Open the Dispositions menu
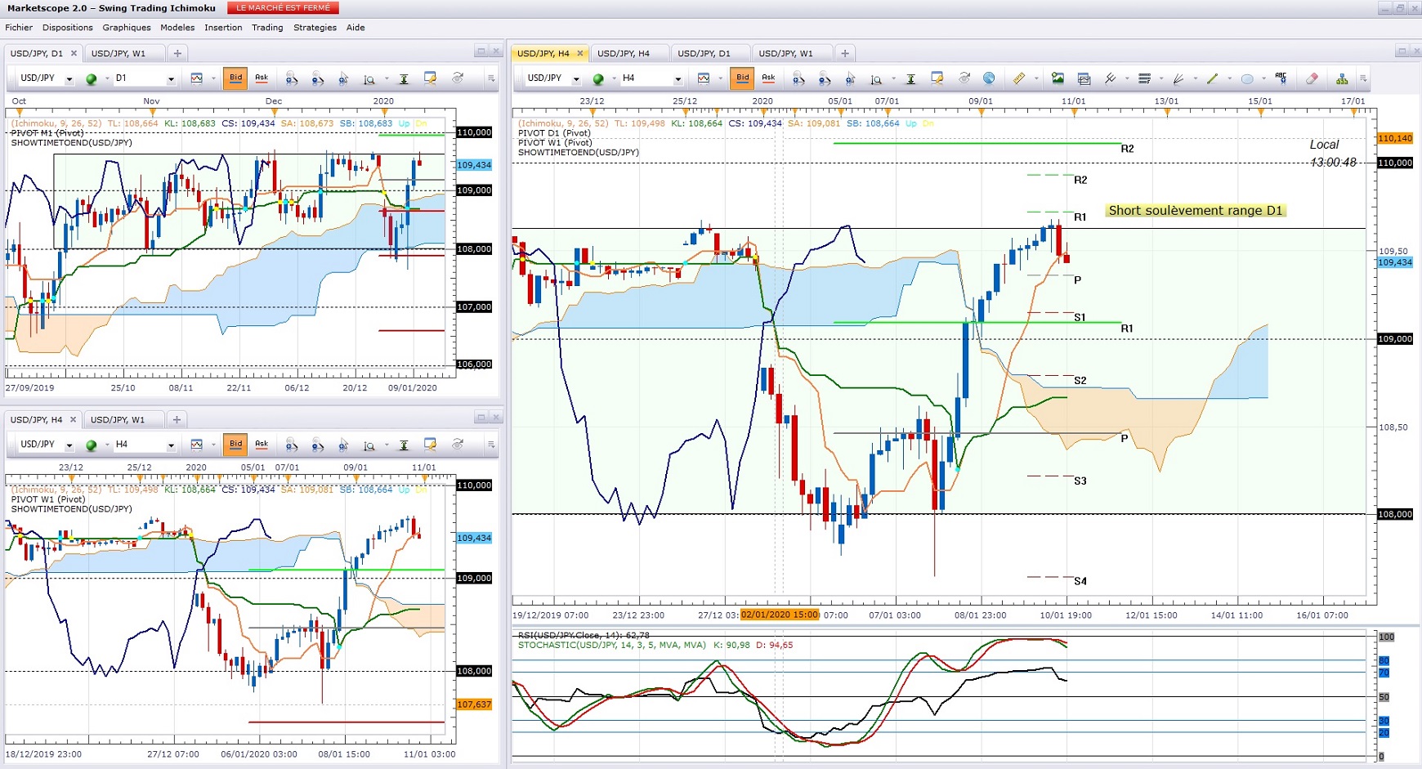1422x769 pixels. point(68,28)
